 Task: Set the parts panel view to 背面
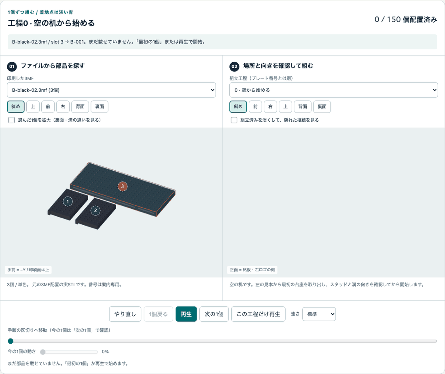pos(80,107)
